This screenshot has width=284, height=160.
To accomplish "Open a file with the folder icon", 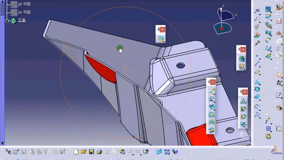I will point(83,151).
